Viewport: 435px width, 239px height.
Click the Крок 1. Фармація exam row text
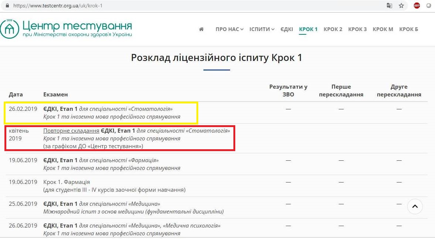67,182
